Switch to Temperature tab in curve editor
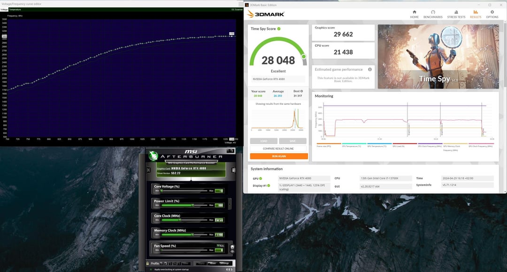The image size is (507, 272). pos(15,10)
